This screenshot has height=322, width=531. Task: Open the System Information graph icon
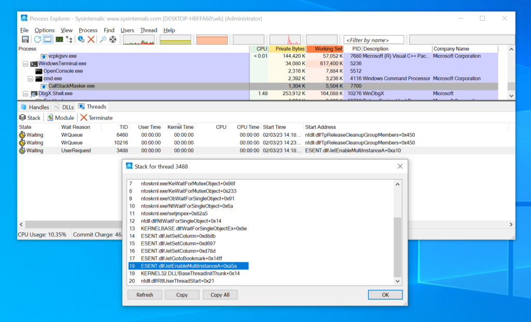tap(59, 39)
